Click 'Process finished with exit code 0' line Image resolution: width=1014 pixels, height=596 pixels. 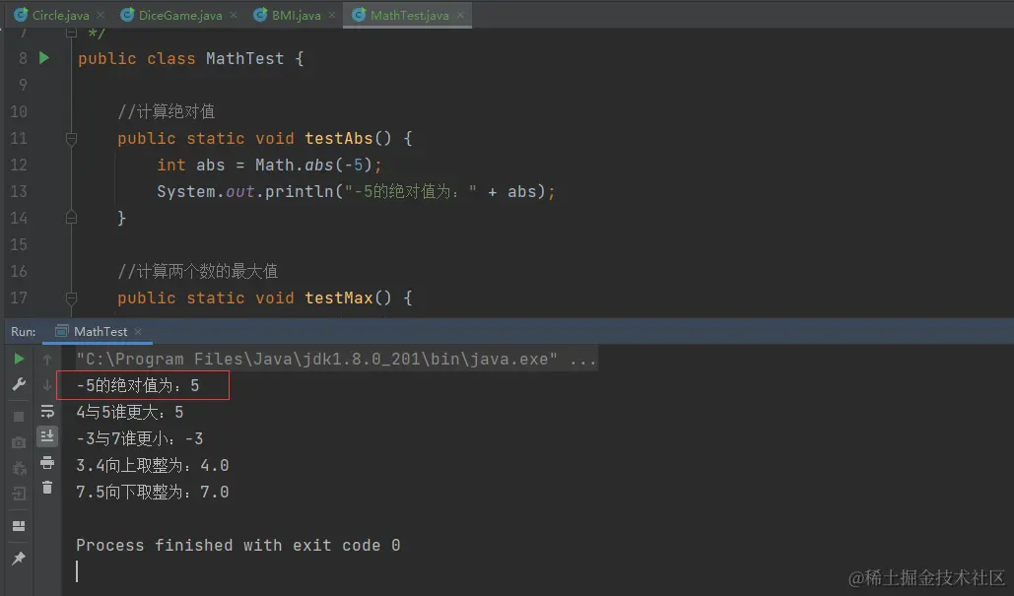point(238,545)
